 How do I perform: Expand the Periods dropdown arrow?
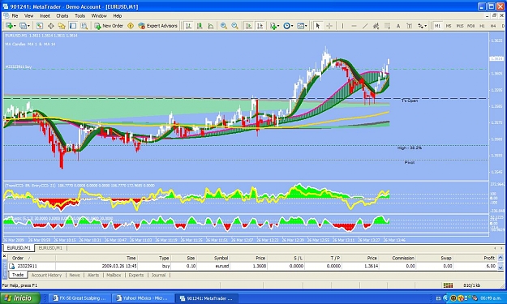point(292,26)
